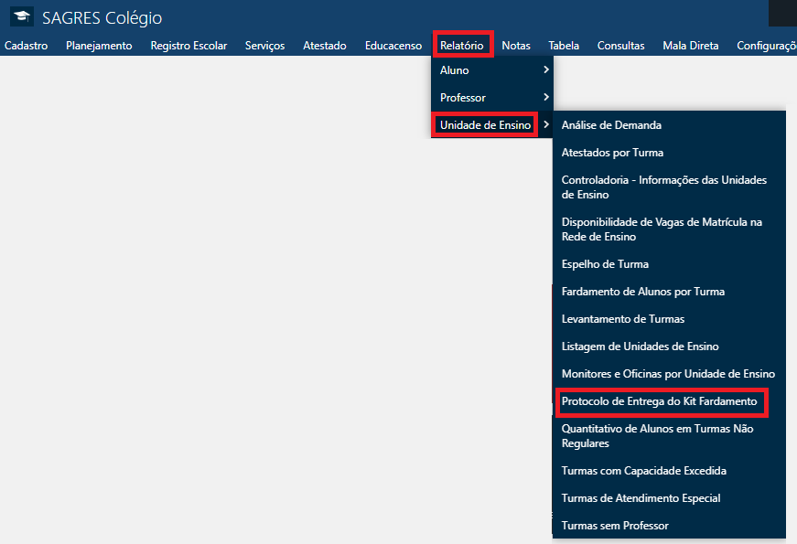Select Análise de Demanda report
This screenshot has width=797, height=544.
pyautogui.click(x=611, y=124)
